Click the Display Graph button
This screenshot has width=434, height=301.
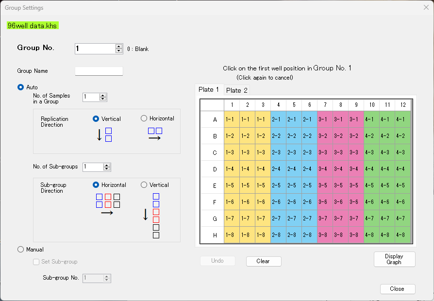[394, 259]
